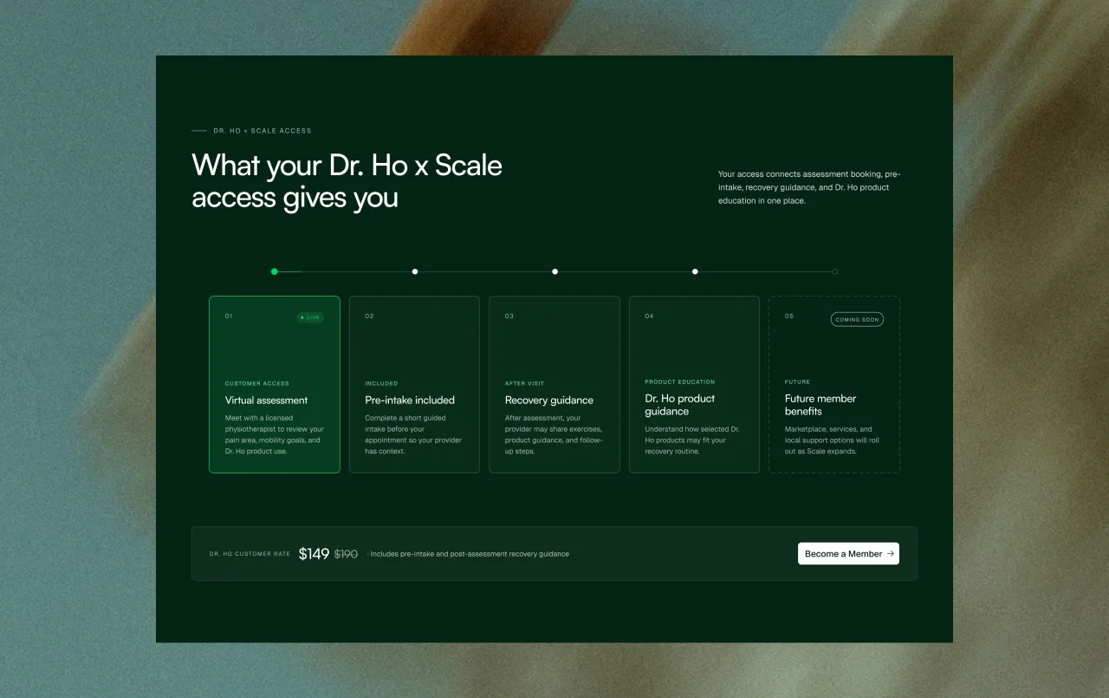This screenshot has width=1109, height=698.
Task: Click the AFTER VISIT label
Action: (x=524, y=383)
